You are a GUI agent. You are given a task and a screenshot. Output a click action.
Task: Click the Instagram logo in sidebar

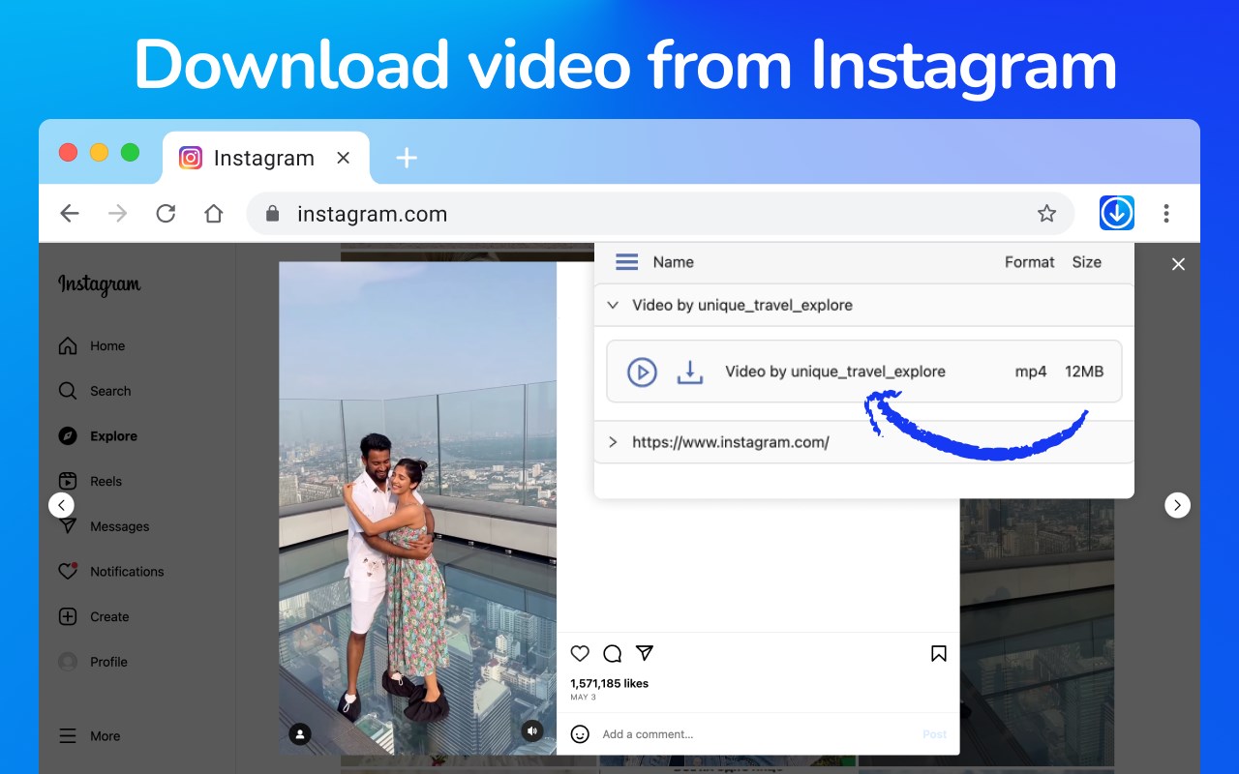pos(100,284)
